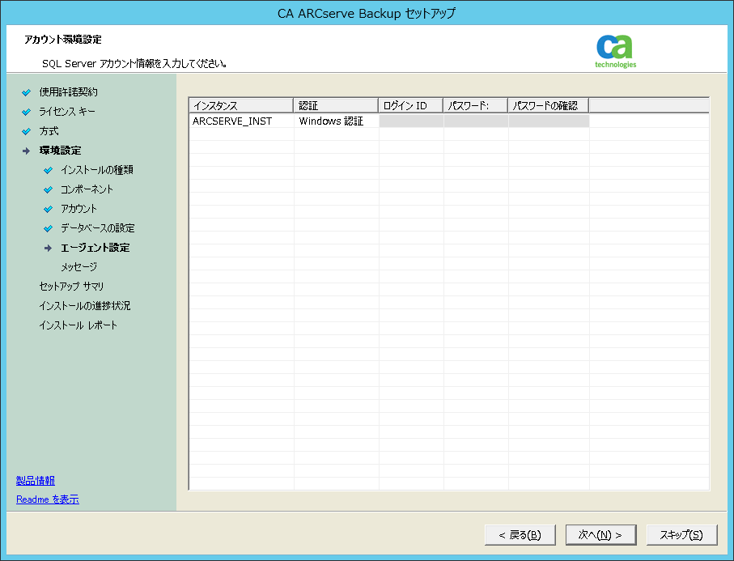Click the checkmark icon beside コンポーネント
This screenshot has height=561, width=734.
click(48, 189)
